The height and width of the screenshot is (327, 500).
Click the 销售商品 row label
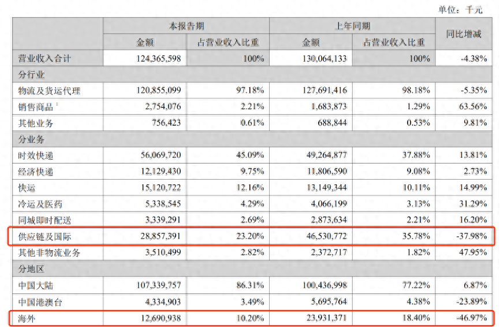[x=36, y=107]
